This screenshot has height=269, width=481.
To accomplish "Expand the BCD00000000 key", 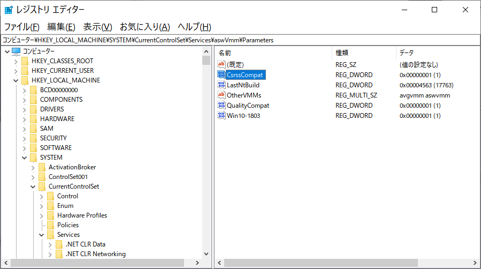I will (24, 90).
